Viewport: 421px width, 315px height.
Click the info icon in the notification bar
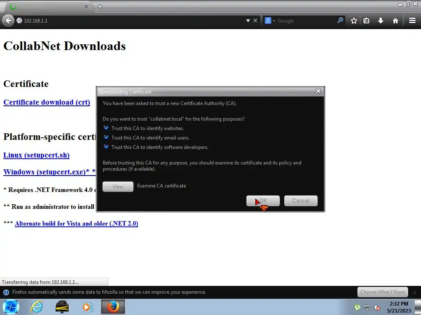(6, 292)
